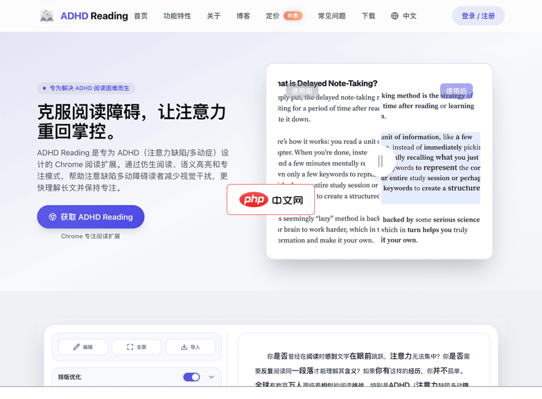
Task: Click the pencil icon on 编辑 button
Action: coord(76,347)
